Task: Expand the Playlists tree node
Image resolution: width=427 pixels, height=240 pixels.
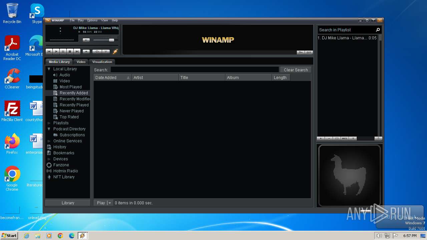Action: (49, 123)
